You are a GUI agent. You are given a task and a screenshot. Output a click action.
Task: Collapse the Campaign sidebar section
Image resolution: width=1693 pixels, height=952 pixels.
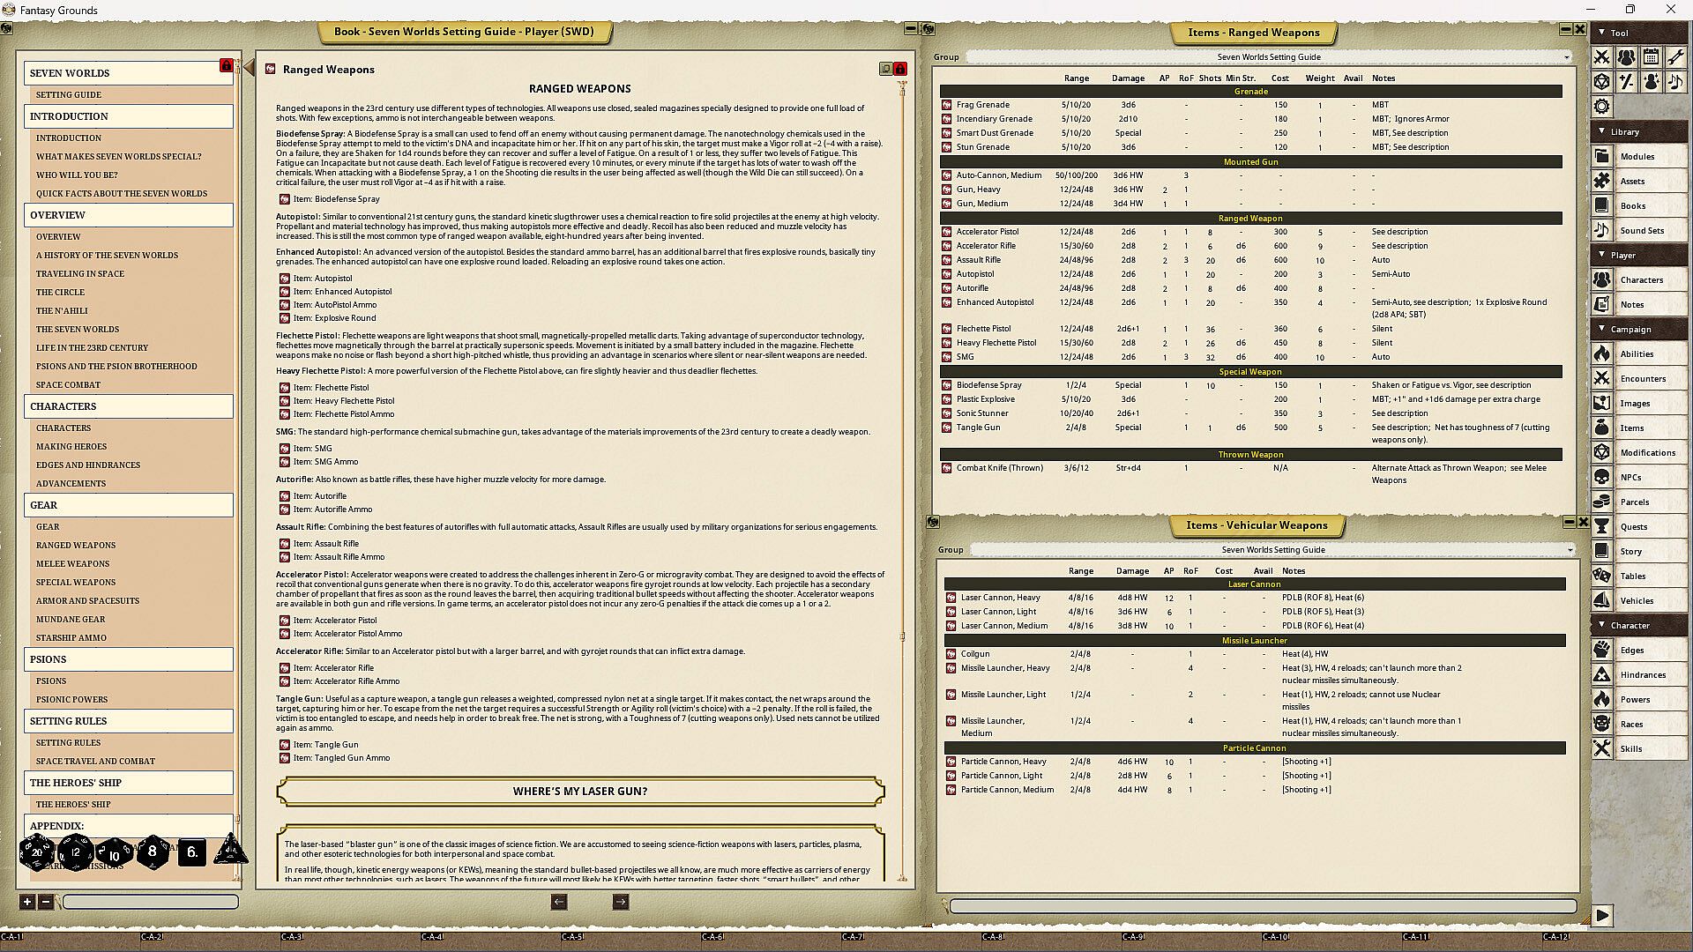[x=1602, y=329]
